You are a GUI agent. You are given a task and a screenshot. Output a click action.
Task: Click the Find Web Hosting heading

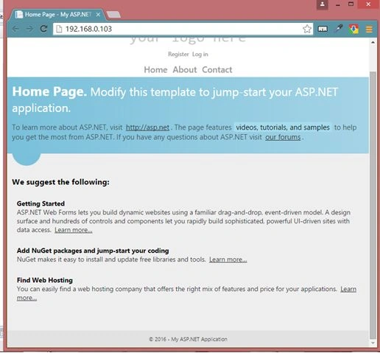point(45,280)
